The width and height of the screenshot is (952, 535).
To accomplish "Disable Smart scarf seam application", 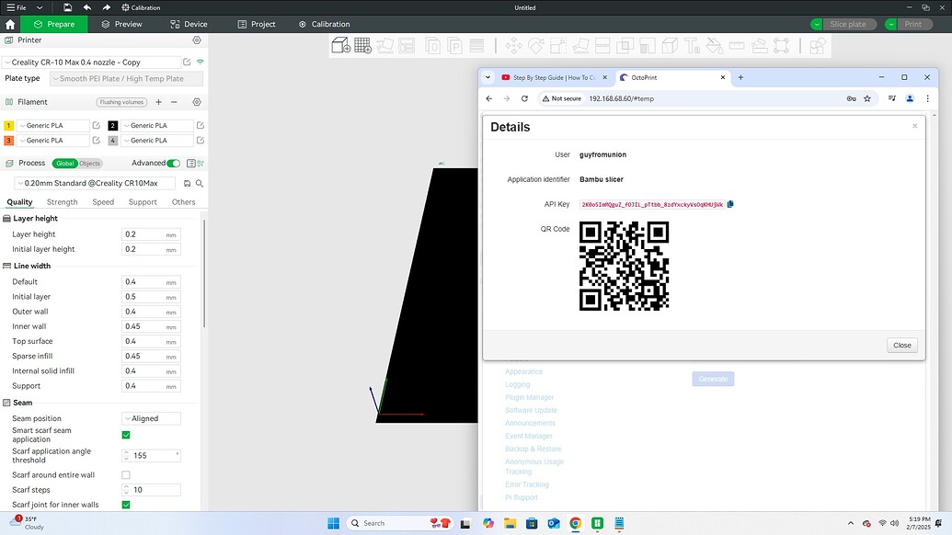I will click(x=126, y=435).
